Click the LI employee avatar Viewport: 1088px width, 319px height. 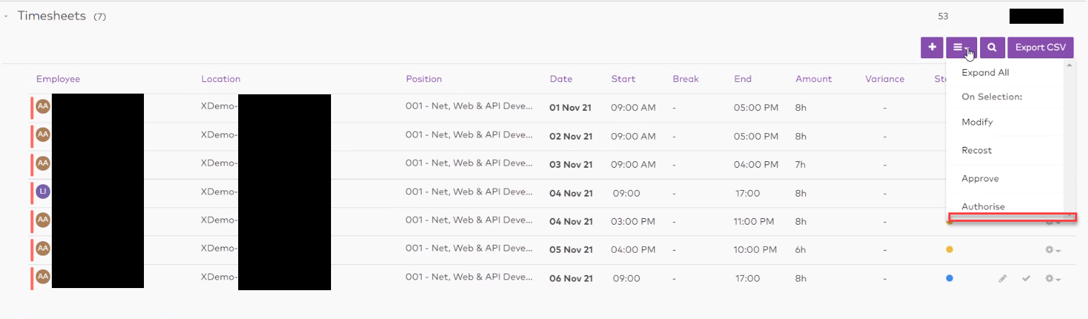[42, 191]
